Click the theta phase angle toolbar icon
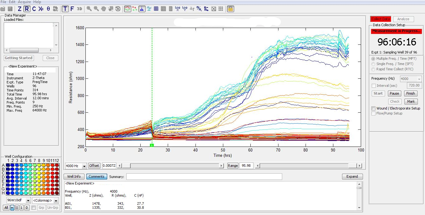The width and height of the screenshot is (425, 215). point(48,9)
